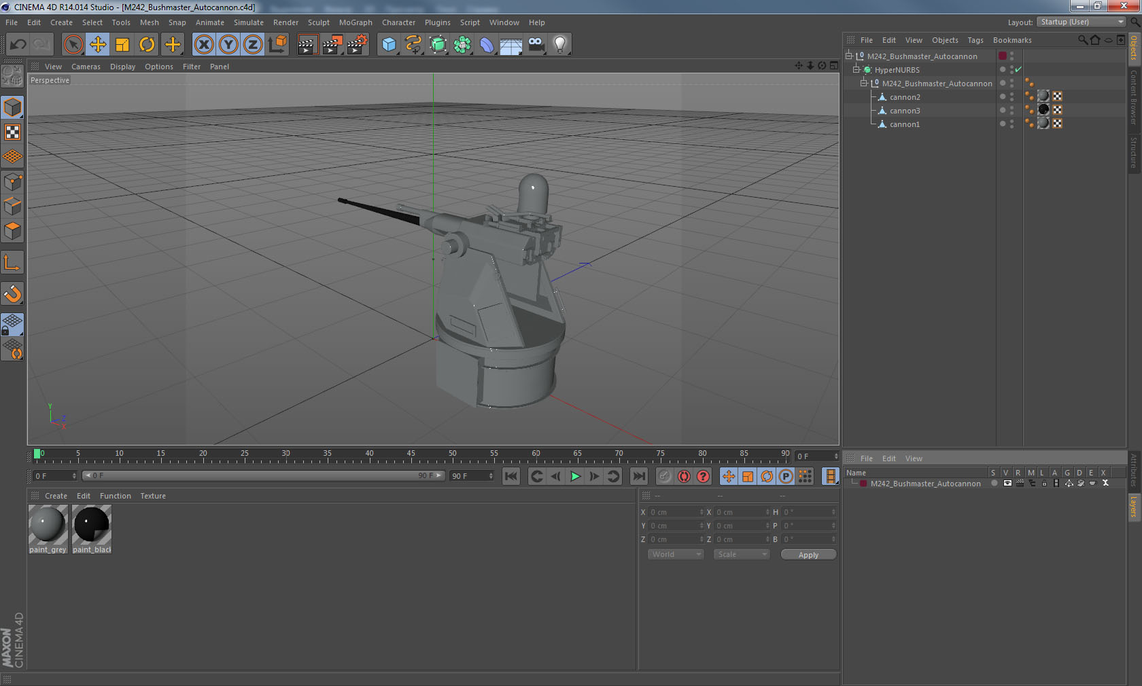Add a floor environment object
Viewport: 1142px width, 686px height.
(511, 45)
